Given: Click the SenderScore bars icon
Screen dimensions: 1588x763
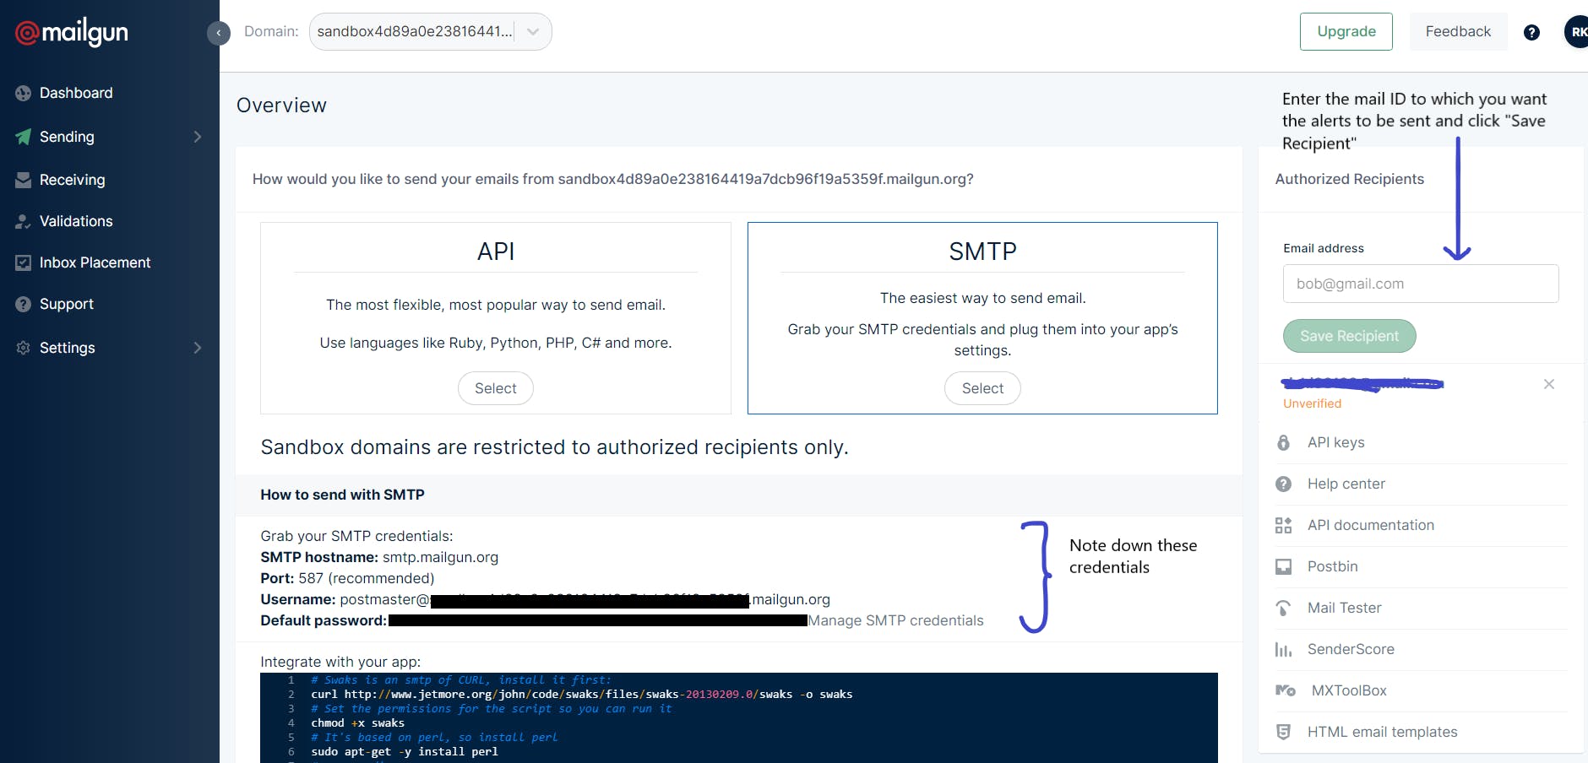Looking at the screenshot, I should (x=1283, y=649).
